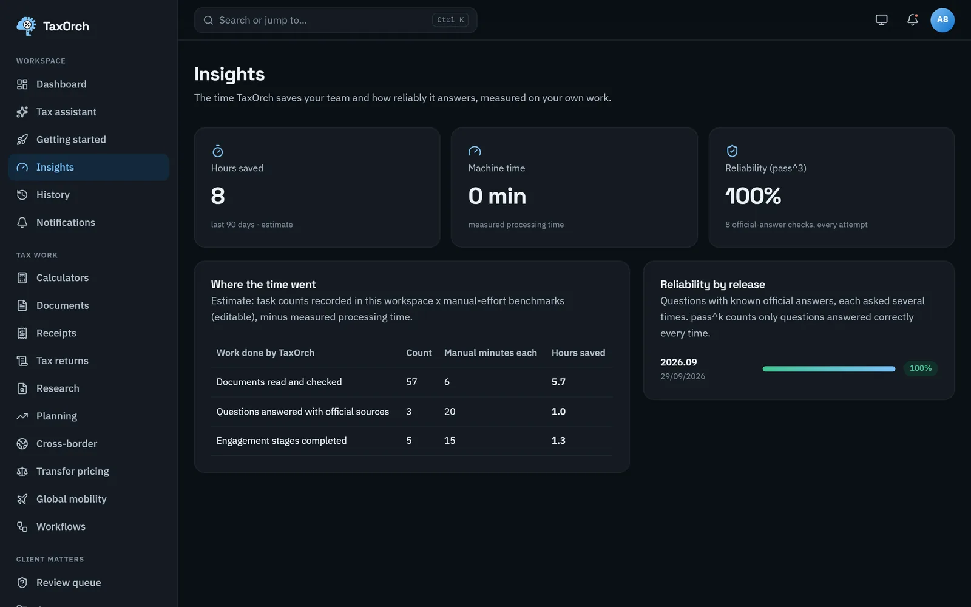Select the History clock icon
971x607 pixels.
pos(22,195)
